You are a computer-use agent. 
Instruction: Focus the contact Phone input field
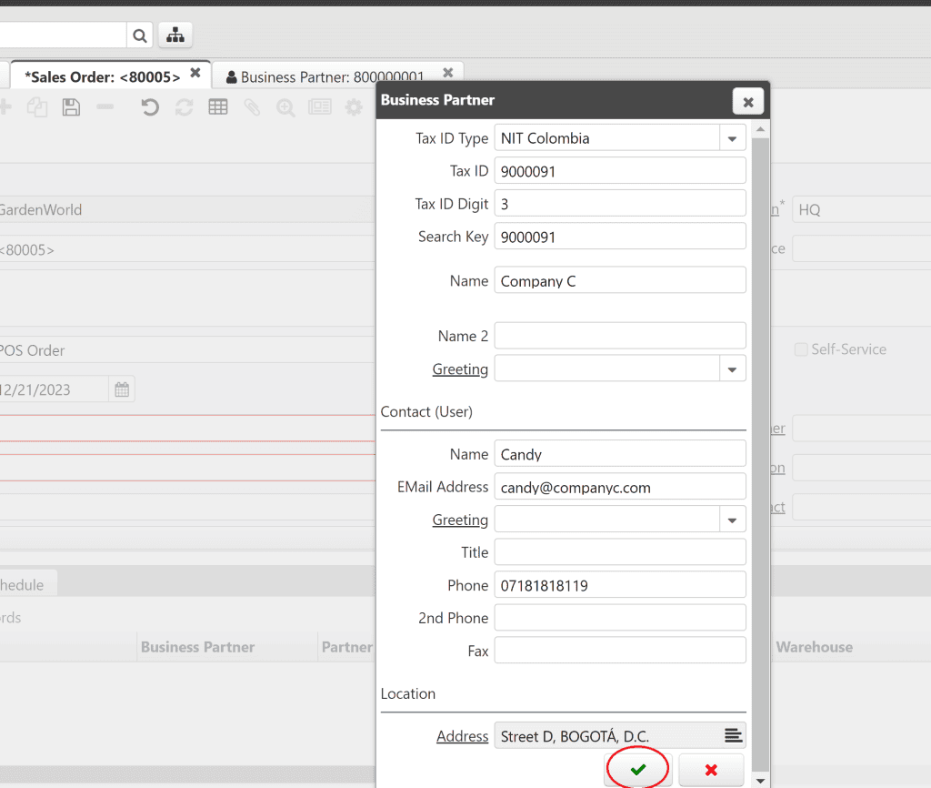click(x=619, y=585)
